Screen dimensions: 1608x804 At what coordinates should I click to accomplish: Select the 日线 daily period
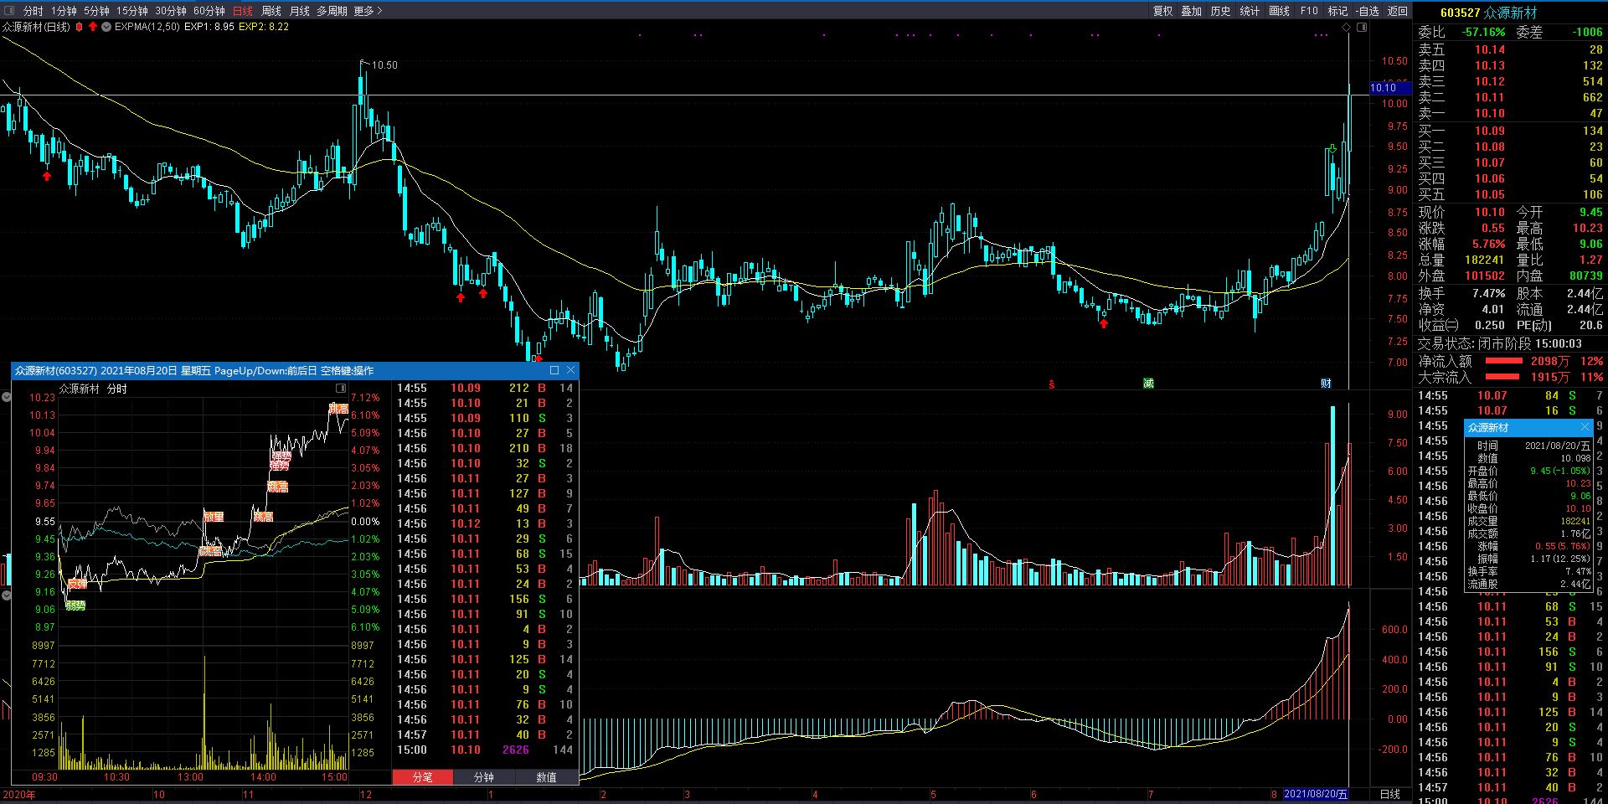pyautogui.click(x=243, y=11)
